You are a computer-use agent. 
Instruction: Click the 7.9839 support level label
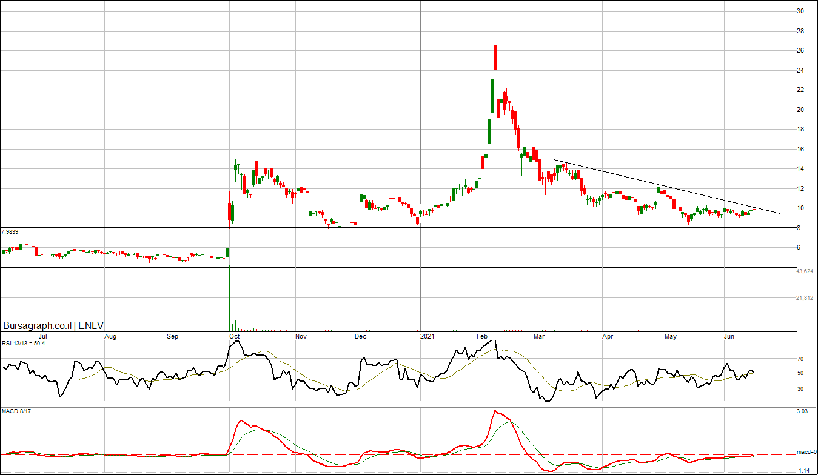(x=11, y=232)
